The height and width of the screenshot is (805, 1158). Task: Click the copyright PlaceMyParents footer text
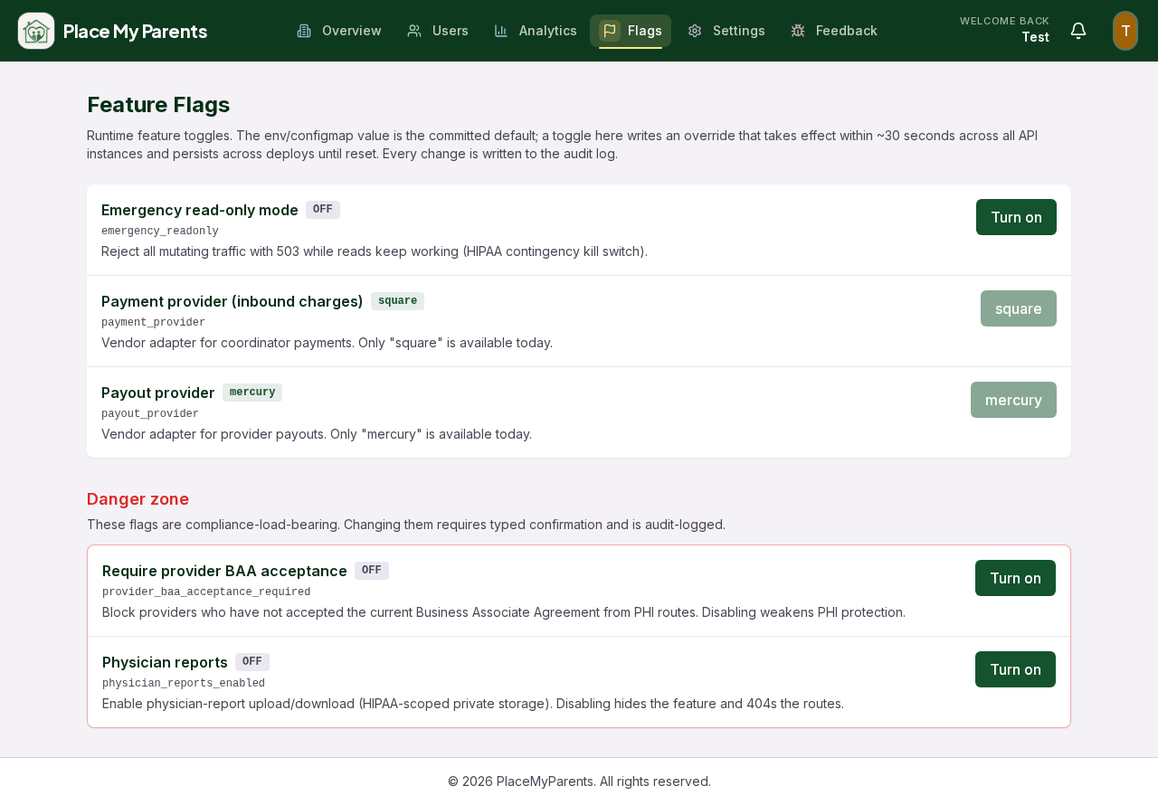579,781
